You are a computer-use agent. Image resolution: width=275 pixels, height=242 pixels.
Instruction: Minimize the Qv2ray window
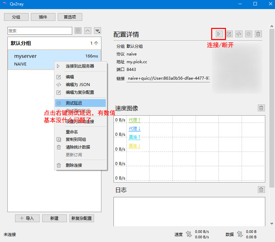click(240, 4)
